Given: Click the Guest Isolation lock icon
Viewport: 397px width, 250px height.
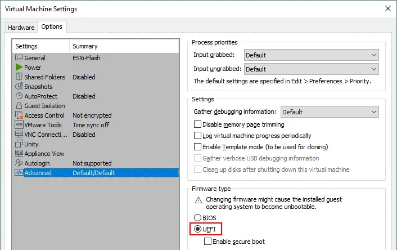Looking at the screenshot, I should [x=19, y=106].
